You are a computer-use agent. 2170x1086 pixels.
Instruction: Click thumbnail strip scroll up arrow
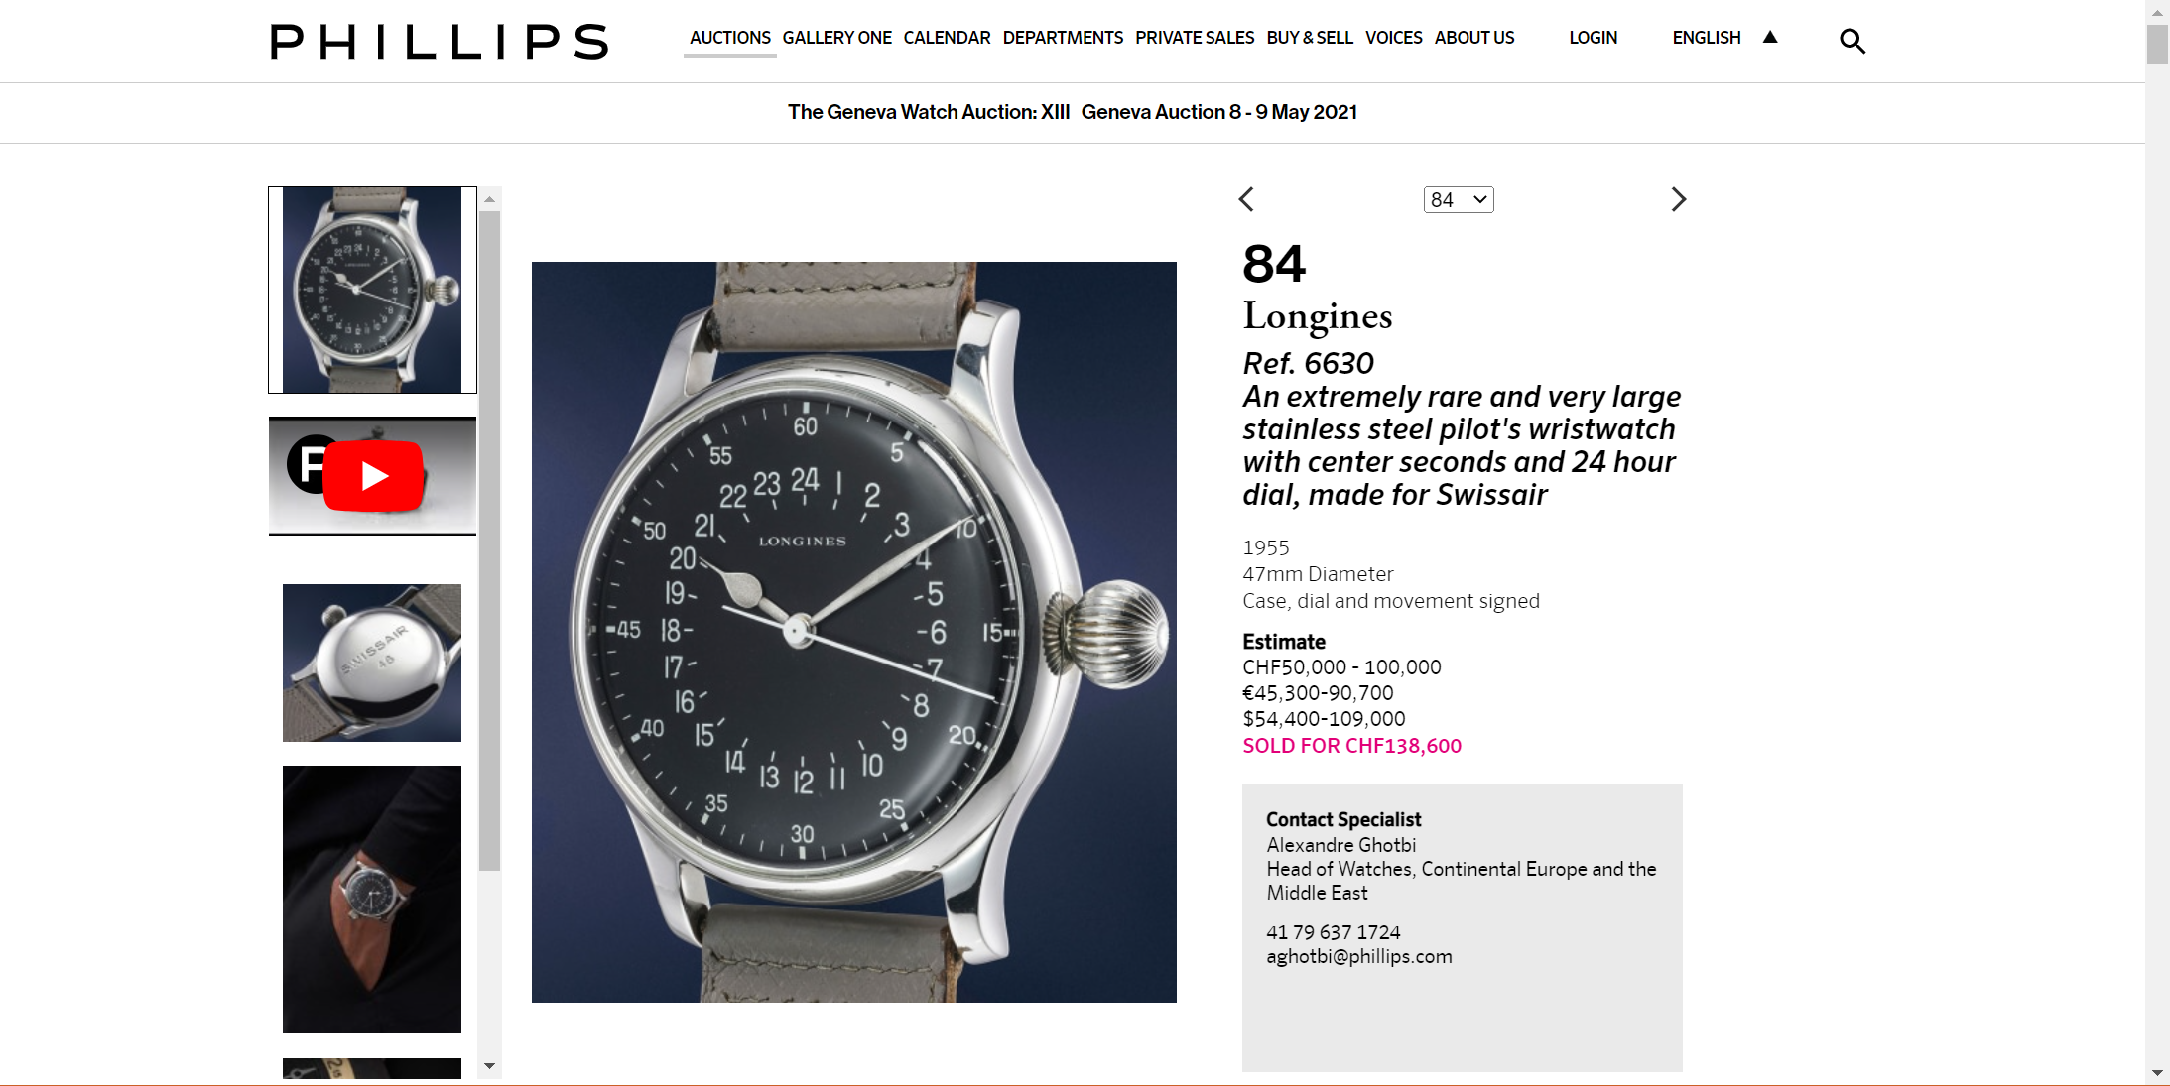[489, 199]
